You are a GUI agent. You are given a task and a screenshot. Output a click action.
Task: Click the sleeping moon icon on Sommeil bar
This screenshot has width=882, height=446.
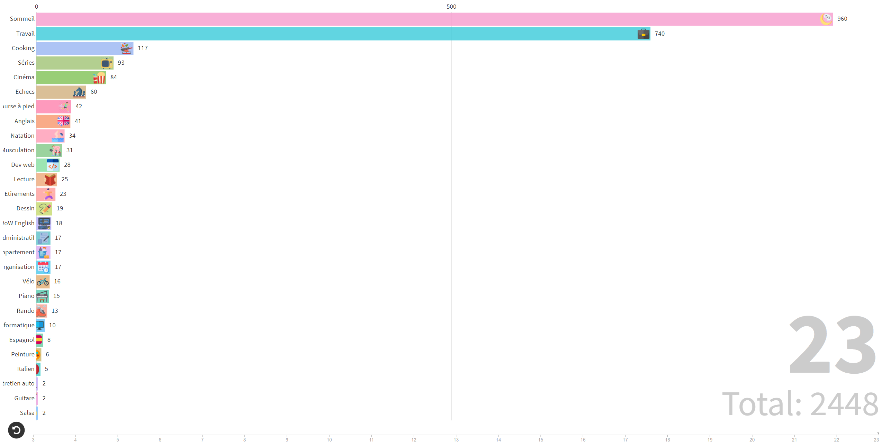(826, 19)
